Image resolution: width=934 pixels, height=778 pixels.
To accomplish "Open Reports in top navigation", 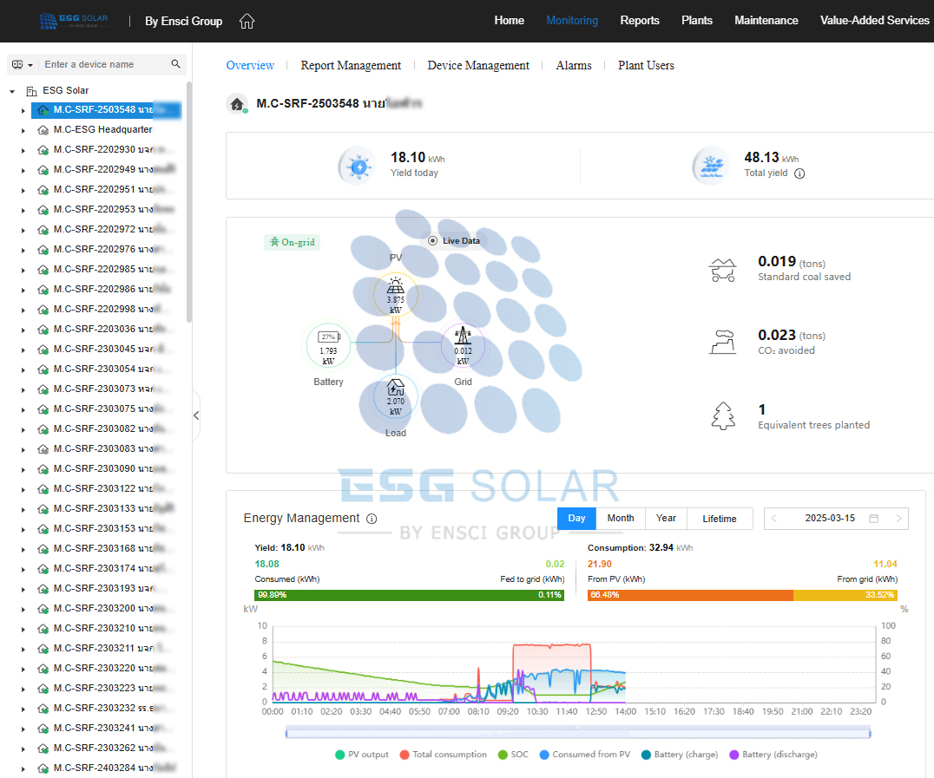I will pos(639,20).
